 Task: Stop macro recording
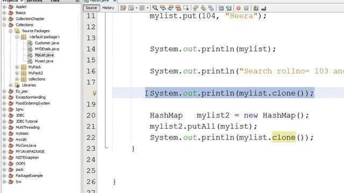coord(246,9)
